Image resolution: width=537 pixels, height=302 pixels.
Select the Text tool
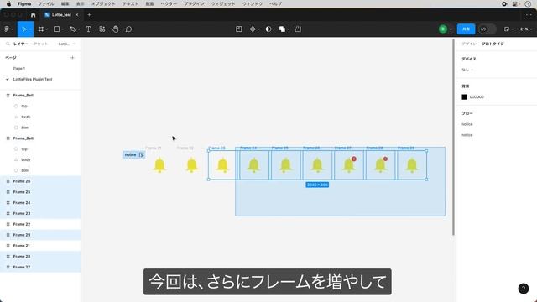click(x=88, y=29)
